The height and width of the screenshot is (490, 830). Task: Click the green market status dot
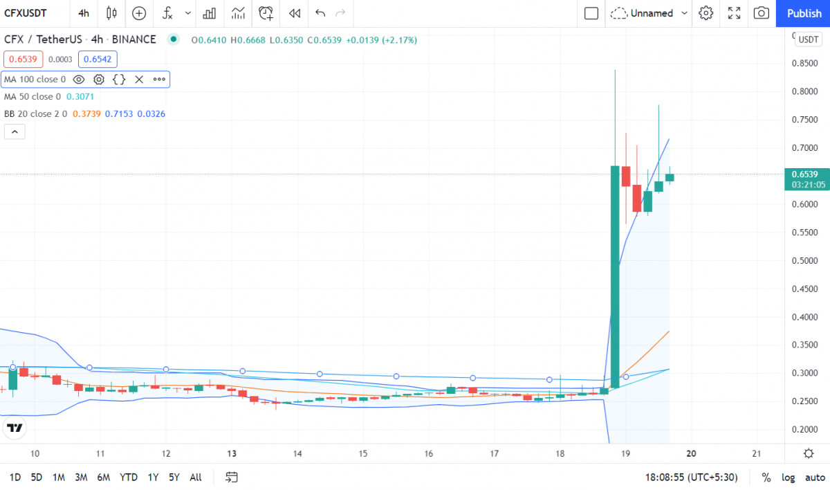(173, 39)
